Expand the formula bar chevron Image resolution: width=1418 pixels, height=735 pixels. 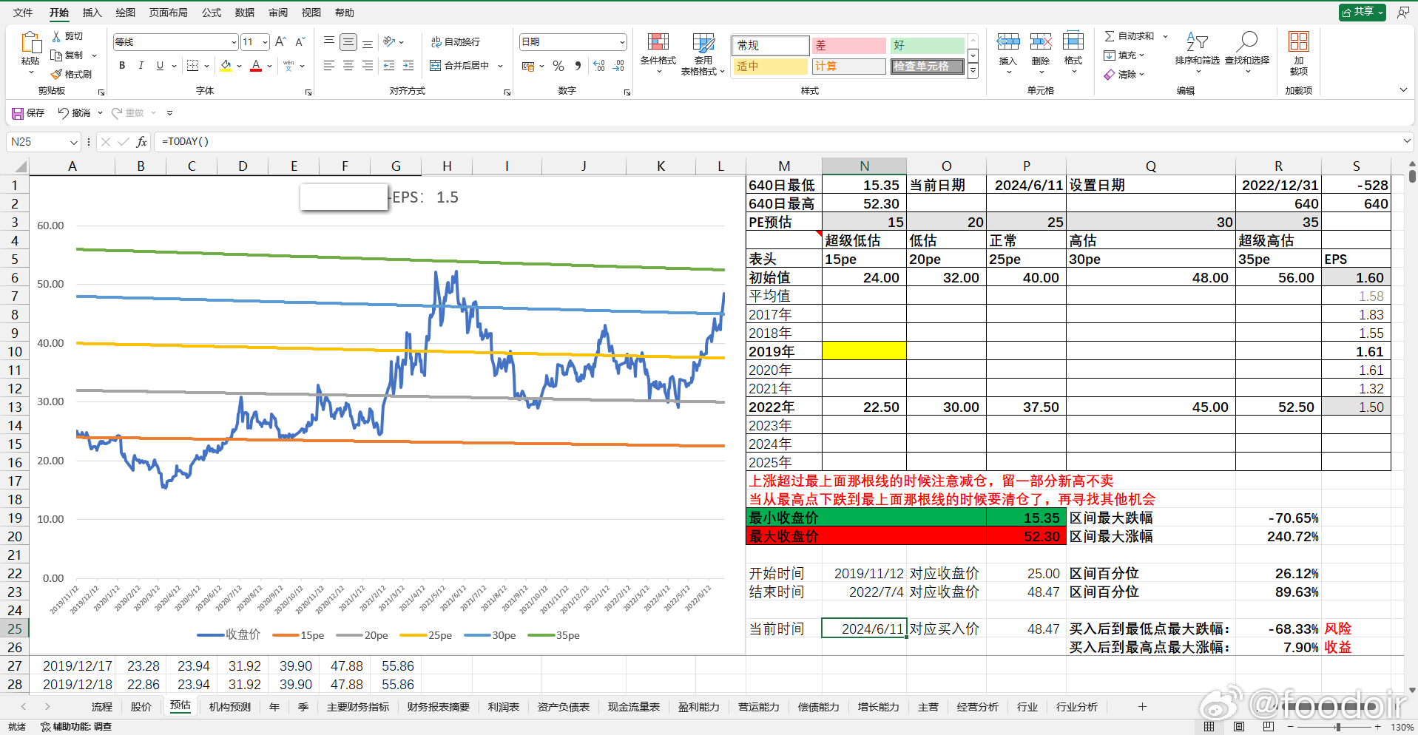pyautogui.click(x=1407, y=141)
